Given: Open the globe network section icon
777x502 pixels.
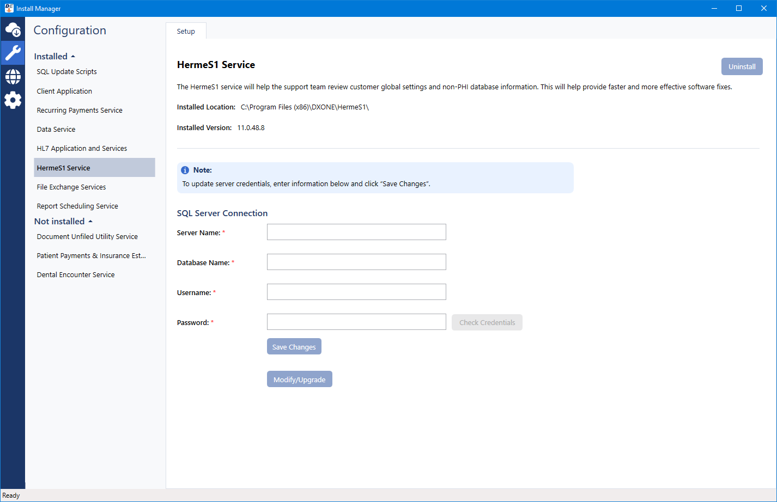Looking at the screenshot, I should 13,77.
